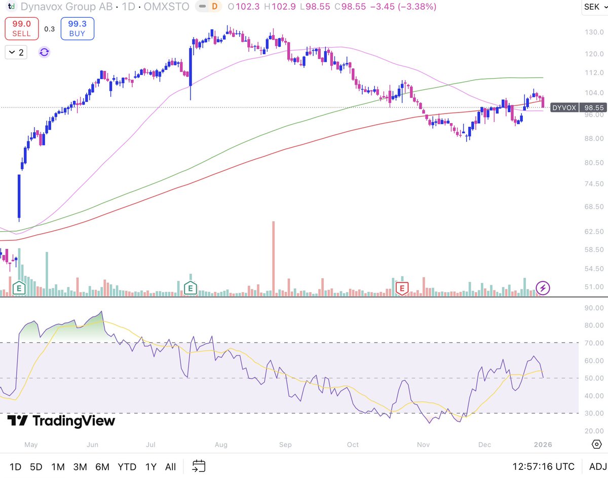Toggle the ADJ adjustment button
The image size is (608, 478).
click(597, 466)
